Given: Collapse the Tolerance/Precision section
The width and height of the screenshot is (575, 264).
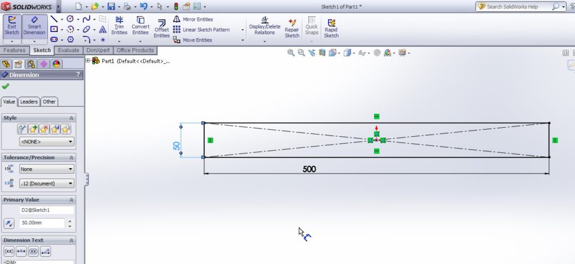Looking at the screenshot, I should [x=71, y=158].
